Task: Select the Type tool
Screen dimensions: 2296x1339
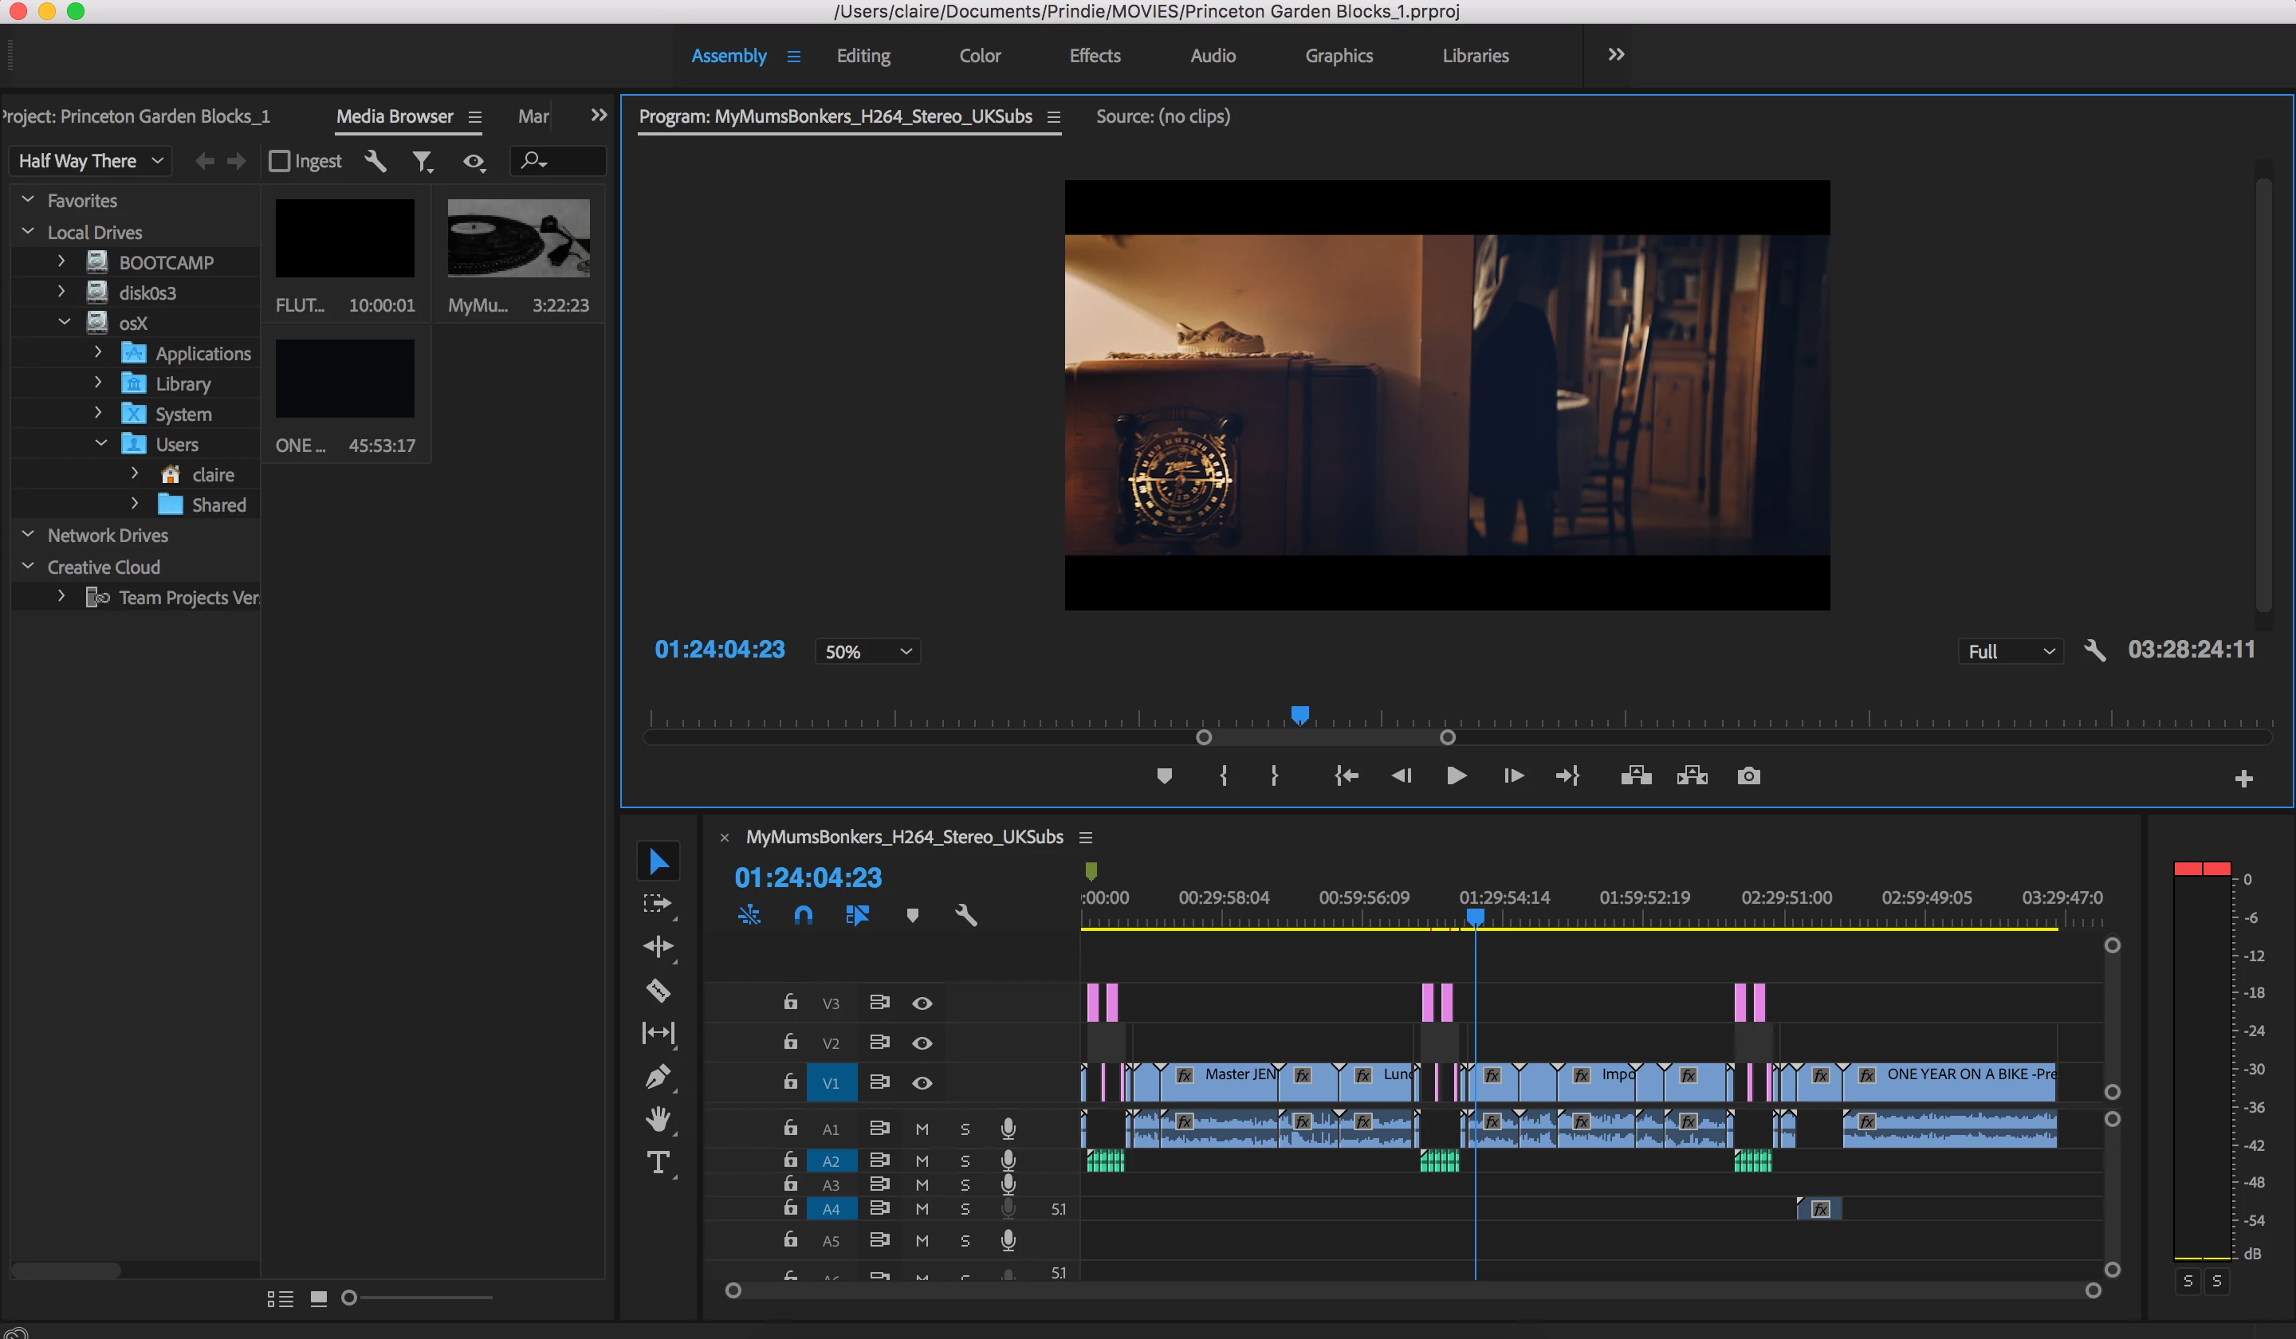Action: (658, 1162)
